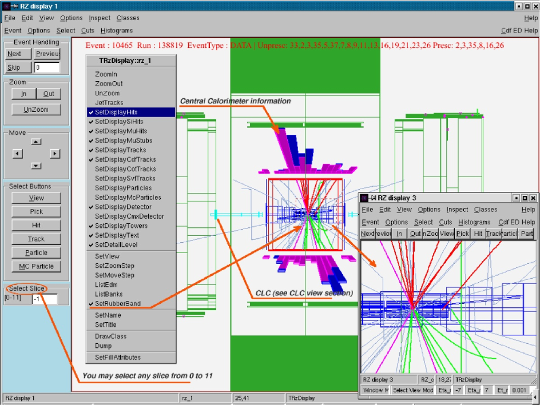
Task: Click the Pick select button
Action: [x=36, y=211]
